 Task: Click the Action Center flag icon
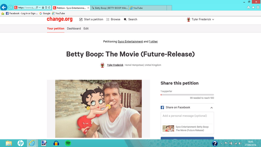(x=226, y=143)
